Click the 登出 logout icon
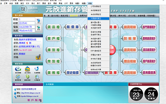The width and height of the screenshot is (166, 104). [39, 28]
